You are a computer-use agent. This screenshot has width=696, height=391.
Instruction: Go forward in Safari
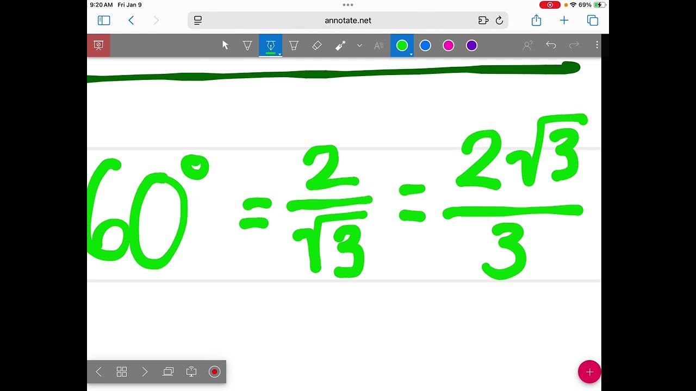click(156, 20)
